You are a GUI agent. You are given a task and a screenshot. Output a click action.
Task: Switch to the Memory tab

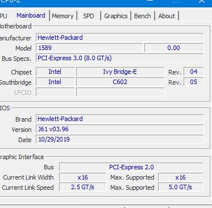[63, 16]
